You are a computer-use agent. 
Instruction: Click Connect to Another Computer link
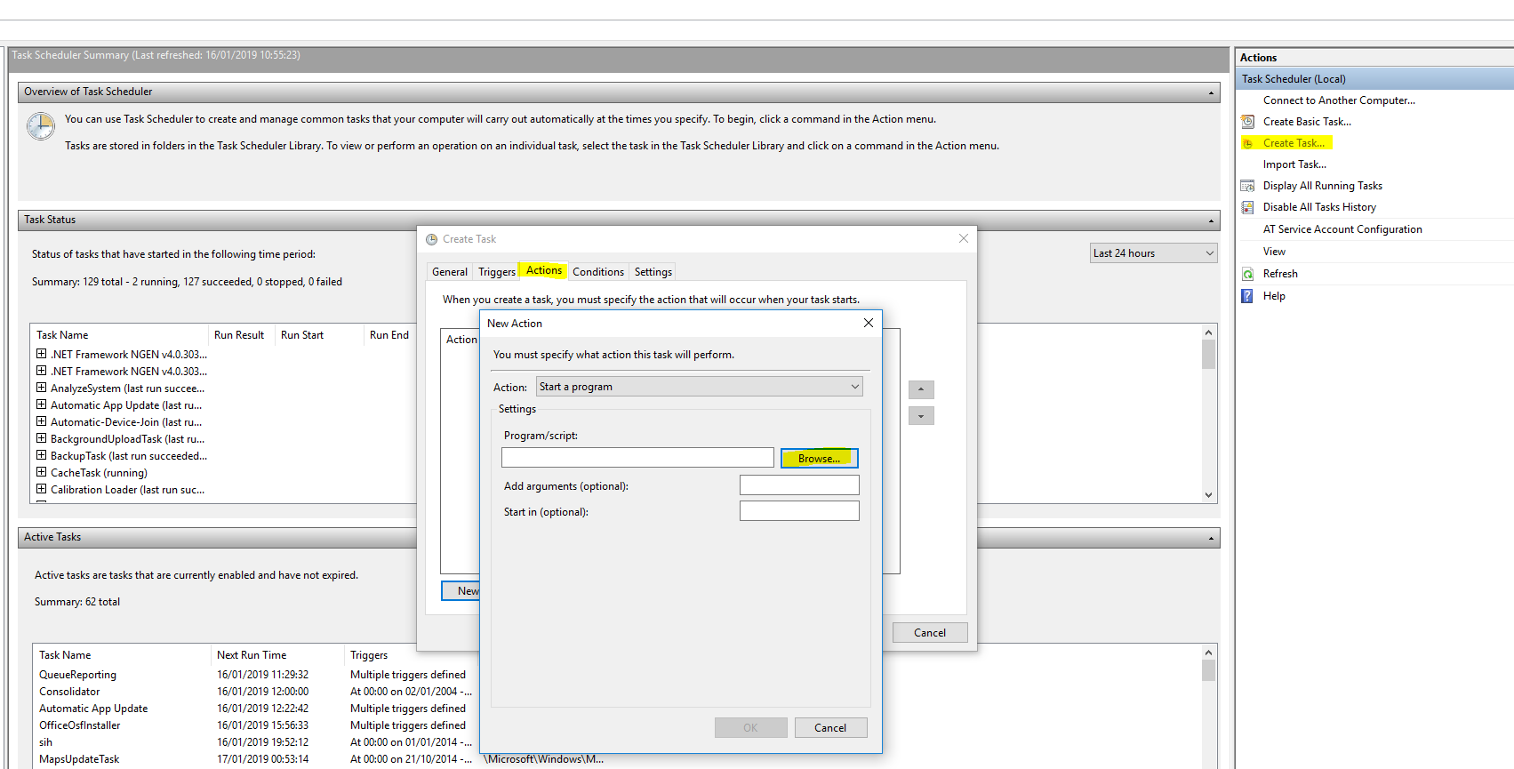point(1339,100)
